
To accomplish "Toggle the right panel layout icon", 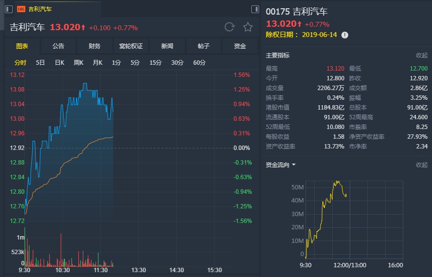I will point(255,9).
